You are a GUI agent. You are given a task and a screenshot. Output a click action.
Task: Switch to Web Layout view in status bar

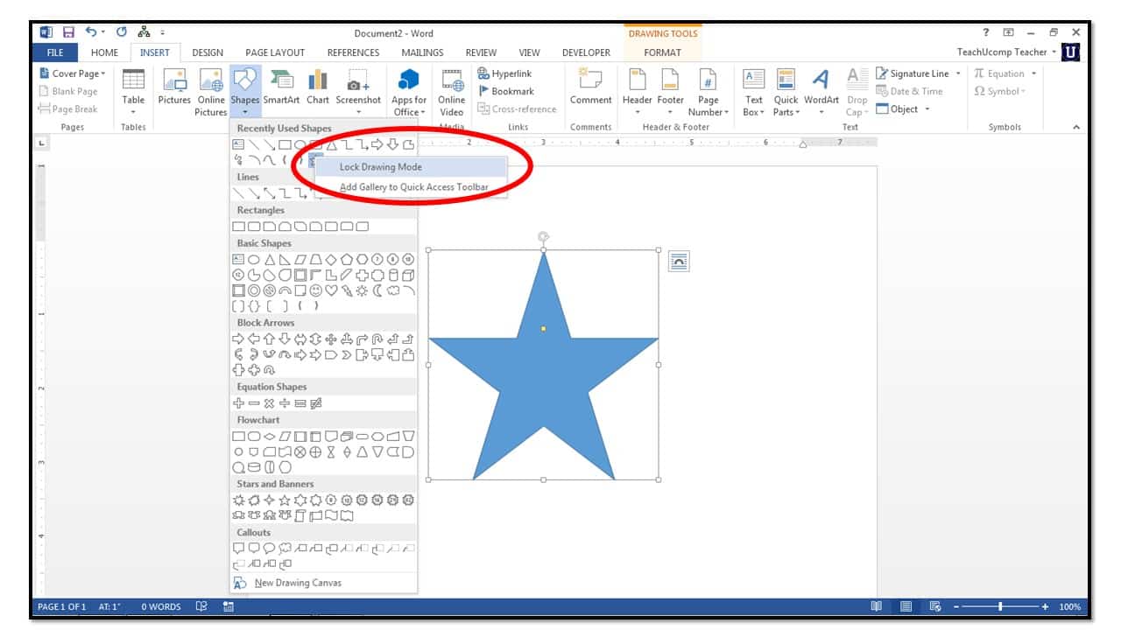tap(935, 606)
